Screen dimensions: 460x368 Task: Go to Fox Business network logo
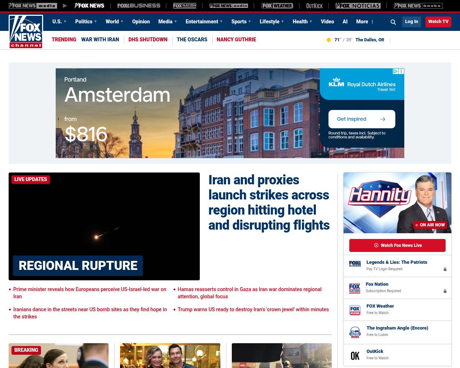point(139,6)
